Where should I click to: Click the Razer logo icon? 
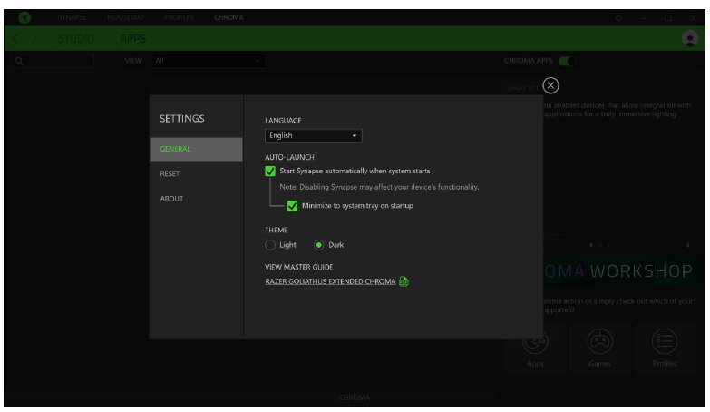tap(24, 17)
